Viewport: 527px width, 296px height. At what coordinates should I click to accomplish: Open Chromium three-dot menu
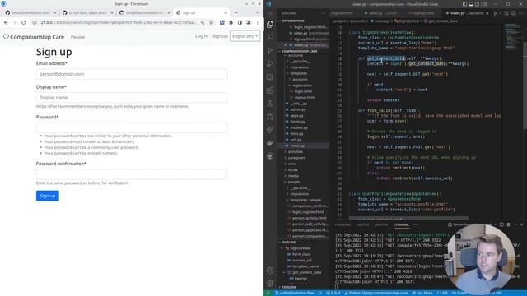tap(258, 22)
